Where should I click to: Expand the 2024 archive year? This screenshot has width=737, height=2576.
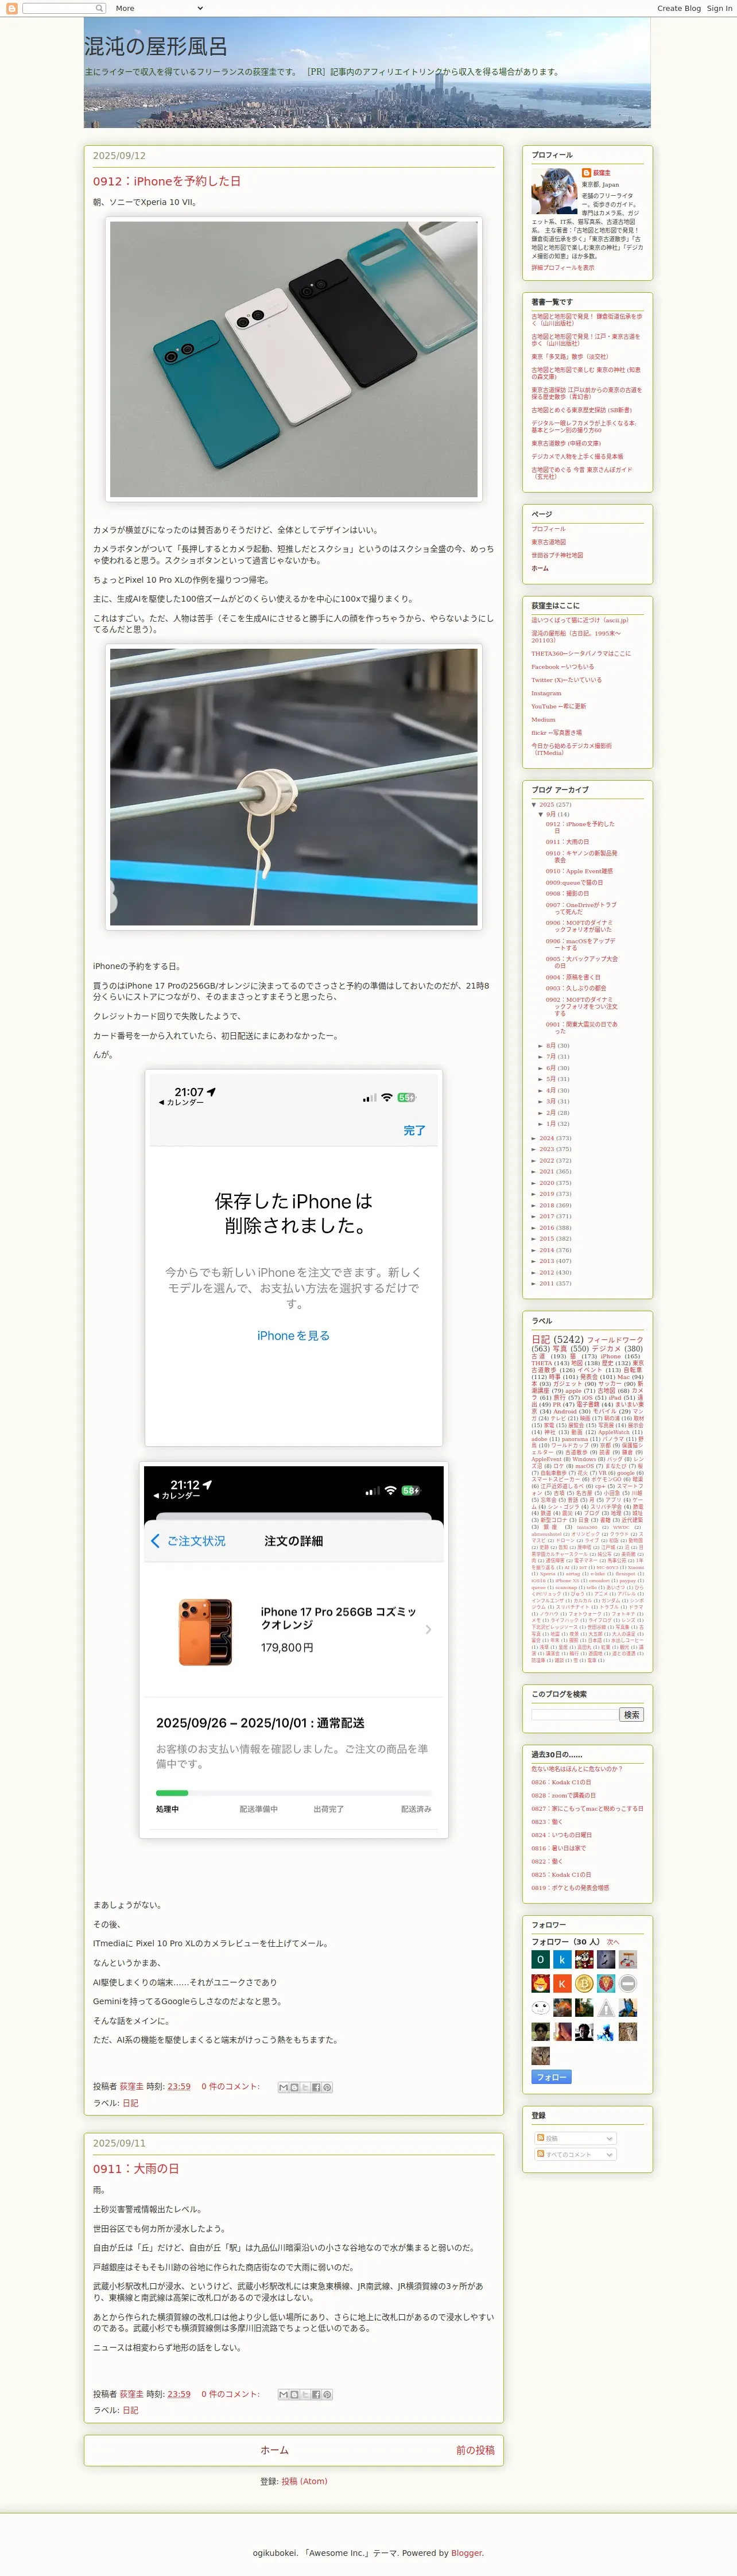coord(534,1138)
